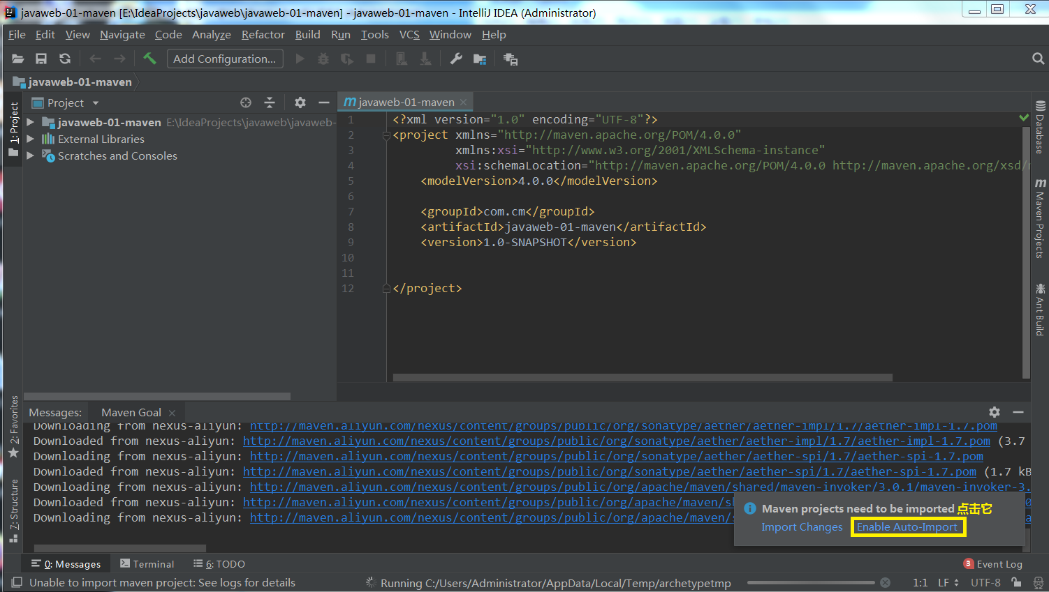Click the Open folder toolbar icon

tap(18, 59)
